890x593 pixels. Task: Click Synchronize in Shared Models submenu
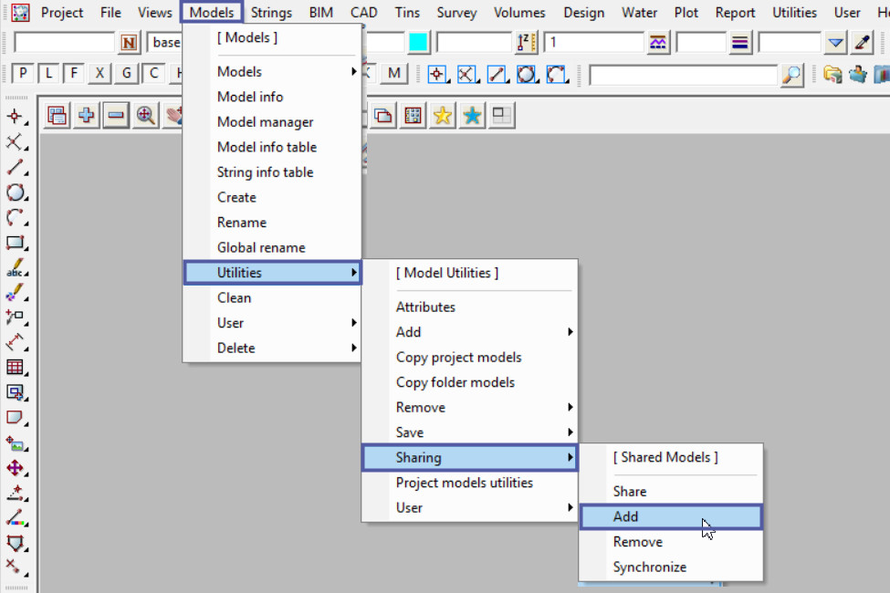(649, 567)
